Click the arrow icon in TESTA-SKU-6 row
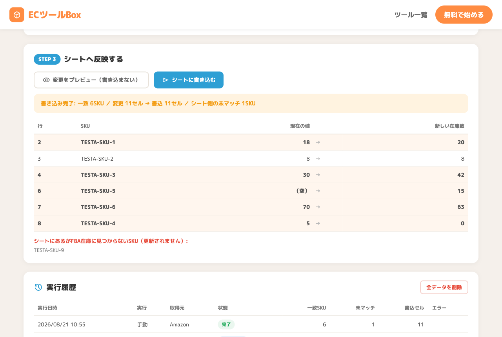 (318, 207)
